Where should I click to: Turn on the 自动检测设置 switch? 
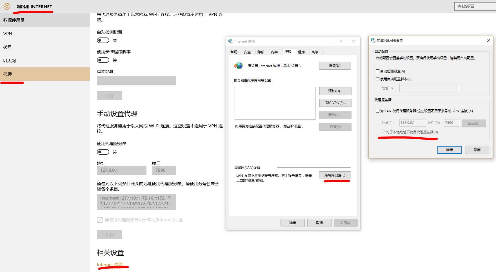tap(103, 40)
